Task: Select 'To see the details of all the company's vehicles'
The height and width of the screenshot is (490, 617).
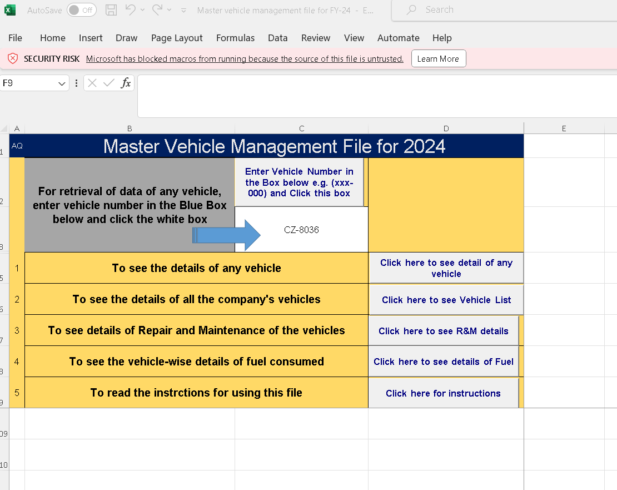Action: click(x=196, y=299)
